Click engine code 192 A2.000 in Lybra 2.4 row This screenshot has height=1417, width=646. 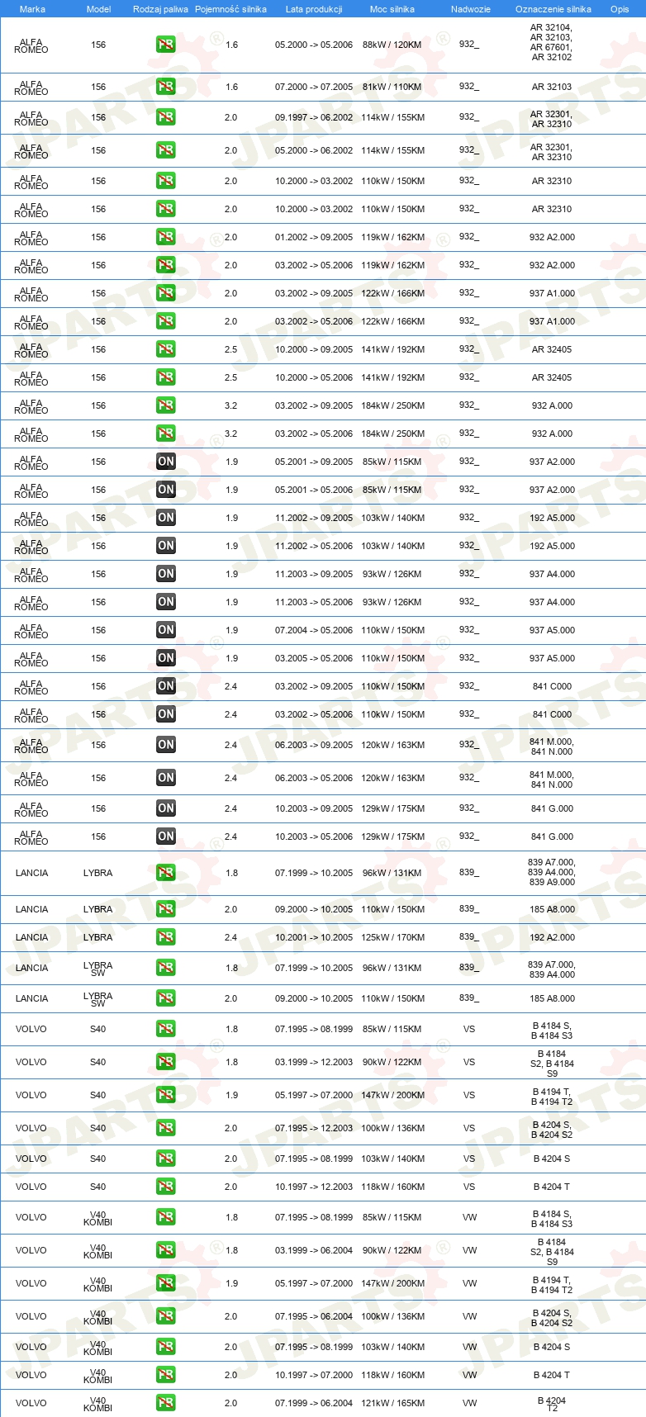pos(553,937)
